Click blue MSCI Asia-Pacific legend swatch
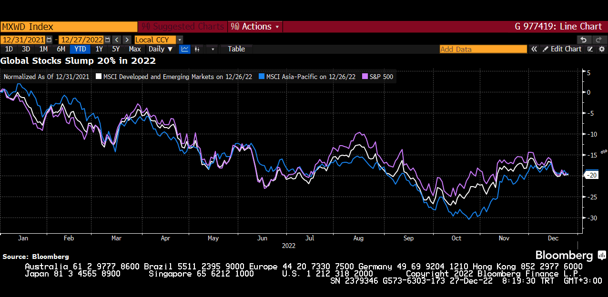The width and height of the screenshot is (608, 297). pos(261,77)
